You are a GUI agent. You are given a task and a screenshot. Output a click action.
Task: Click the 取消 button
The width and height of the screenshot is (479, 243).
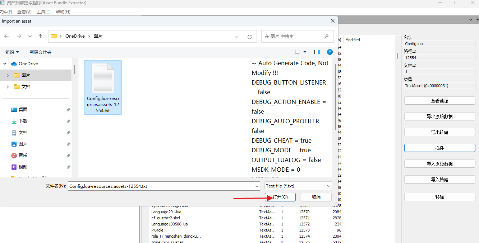click(316, 197)
